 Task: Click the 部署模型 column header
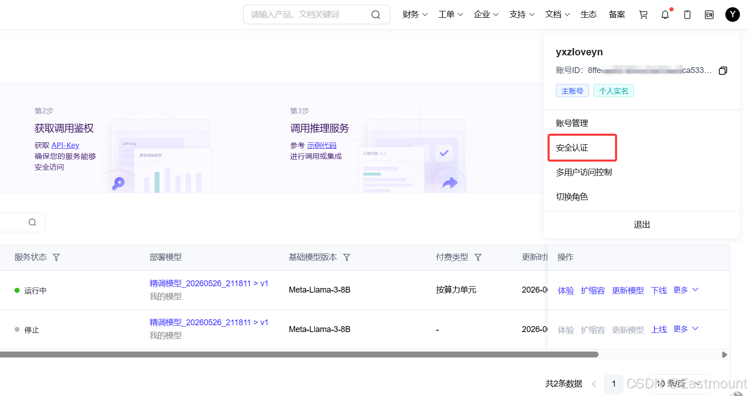pos(165,257)
